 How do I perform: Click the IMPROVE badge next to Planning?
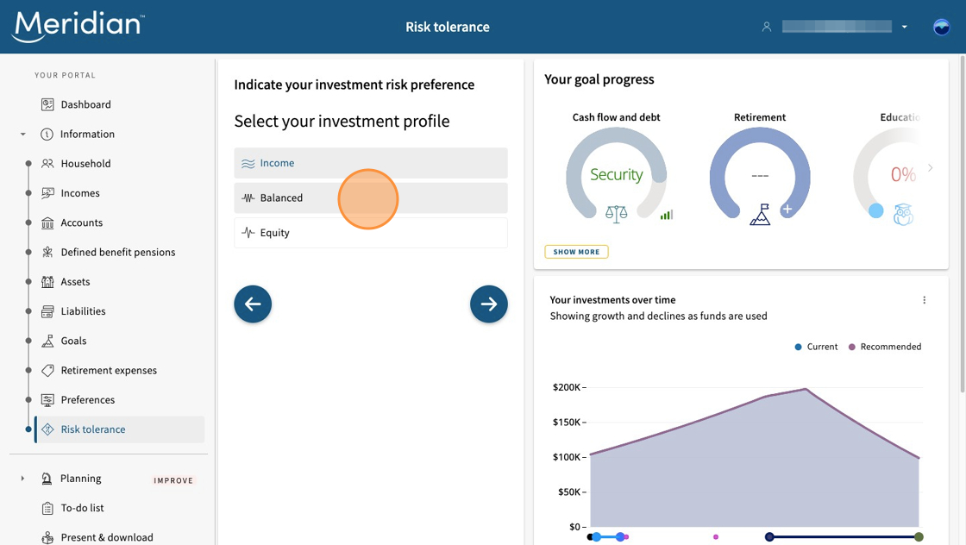coord(173,480)
